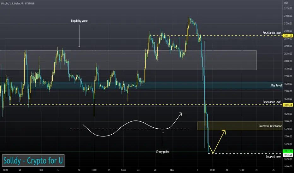Click the 'Potential resistance' label

(x=270, y=126)
